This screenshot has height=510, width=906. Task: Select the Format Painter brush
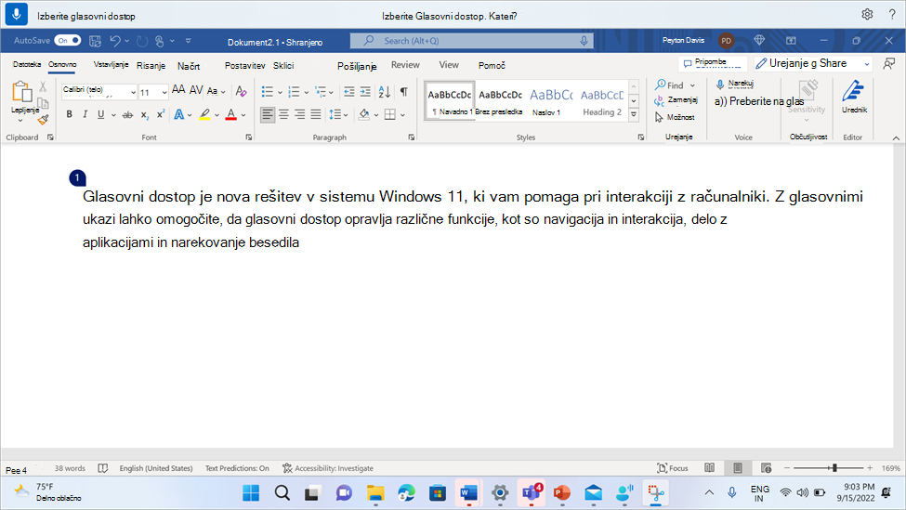pos(43,120)
